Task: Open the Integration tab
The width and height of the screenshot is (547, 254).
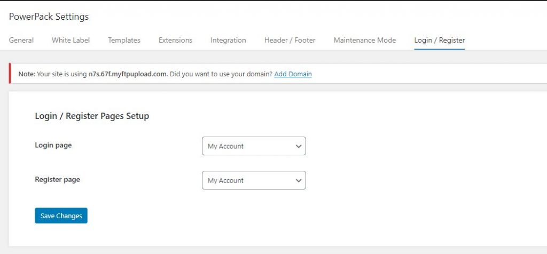Action: pos(228,40)
